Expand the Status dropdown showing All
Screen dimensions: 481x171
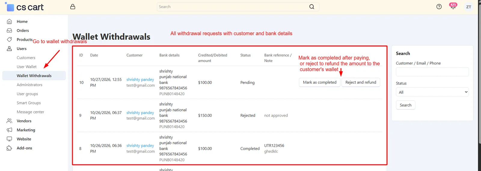[x=432, y=92]
